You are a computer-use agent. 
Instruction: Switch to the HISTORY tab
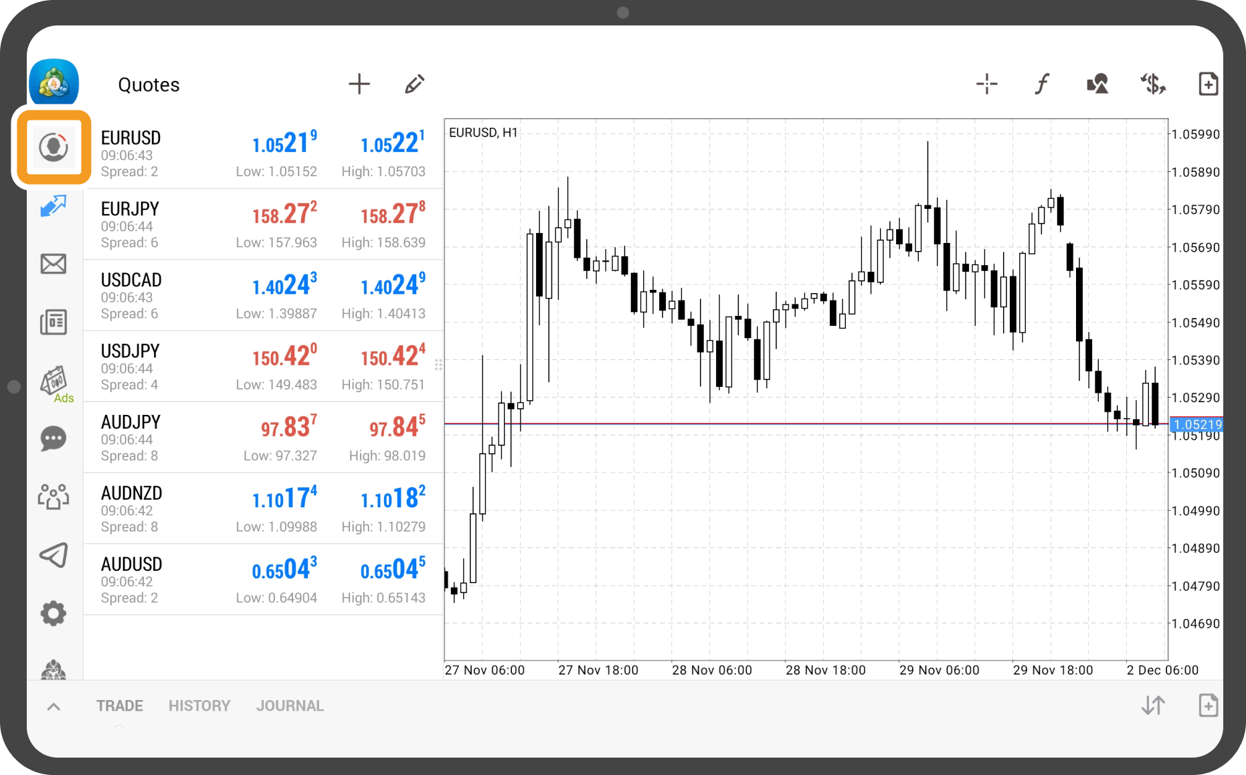[199, 706]
